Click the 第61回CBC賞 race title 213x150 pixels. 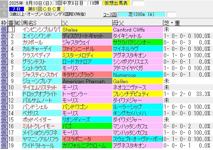click(x=45, y=9)
